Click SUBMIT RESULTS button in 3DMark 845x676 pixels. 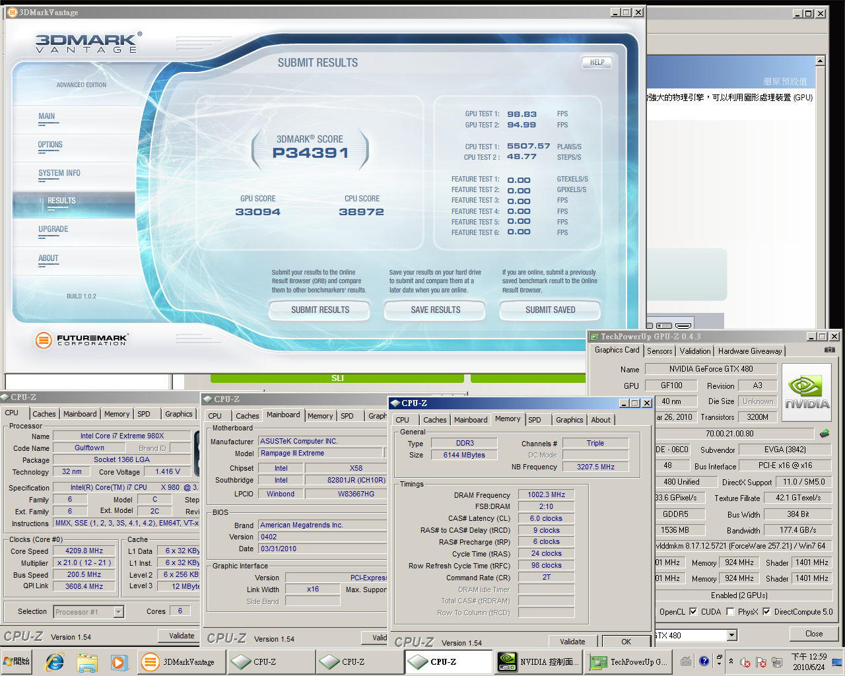[320, 310]
